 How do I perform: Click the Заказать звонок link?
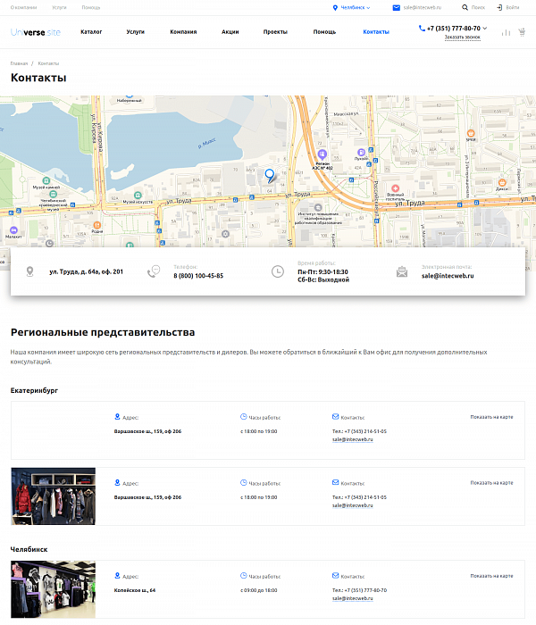pyautogui.click(x=461, y=37)
